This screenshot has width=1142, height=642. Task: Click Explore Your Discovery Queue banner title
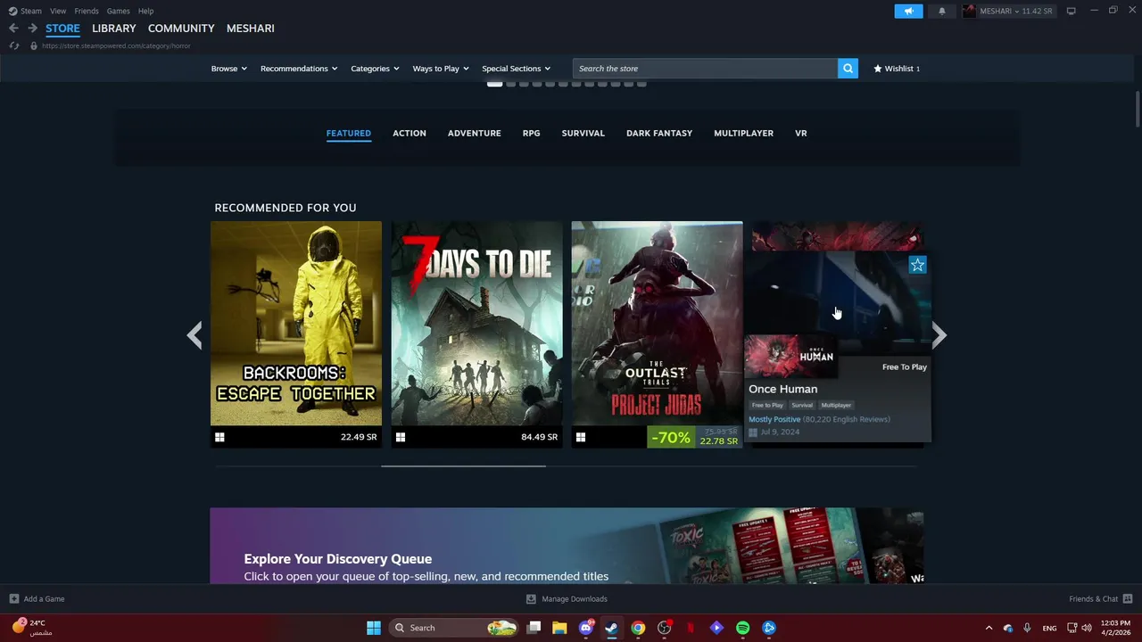tap(338, 559)
